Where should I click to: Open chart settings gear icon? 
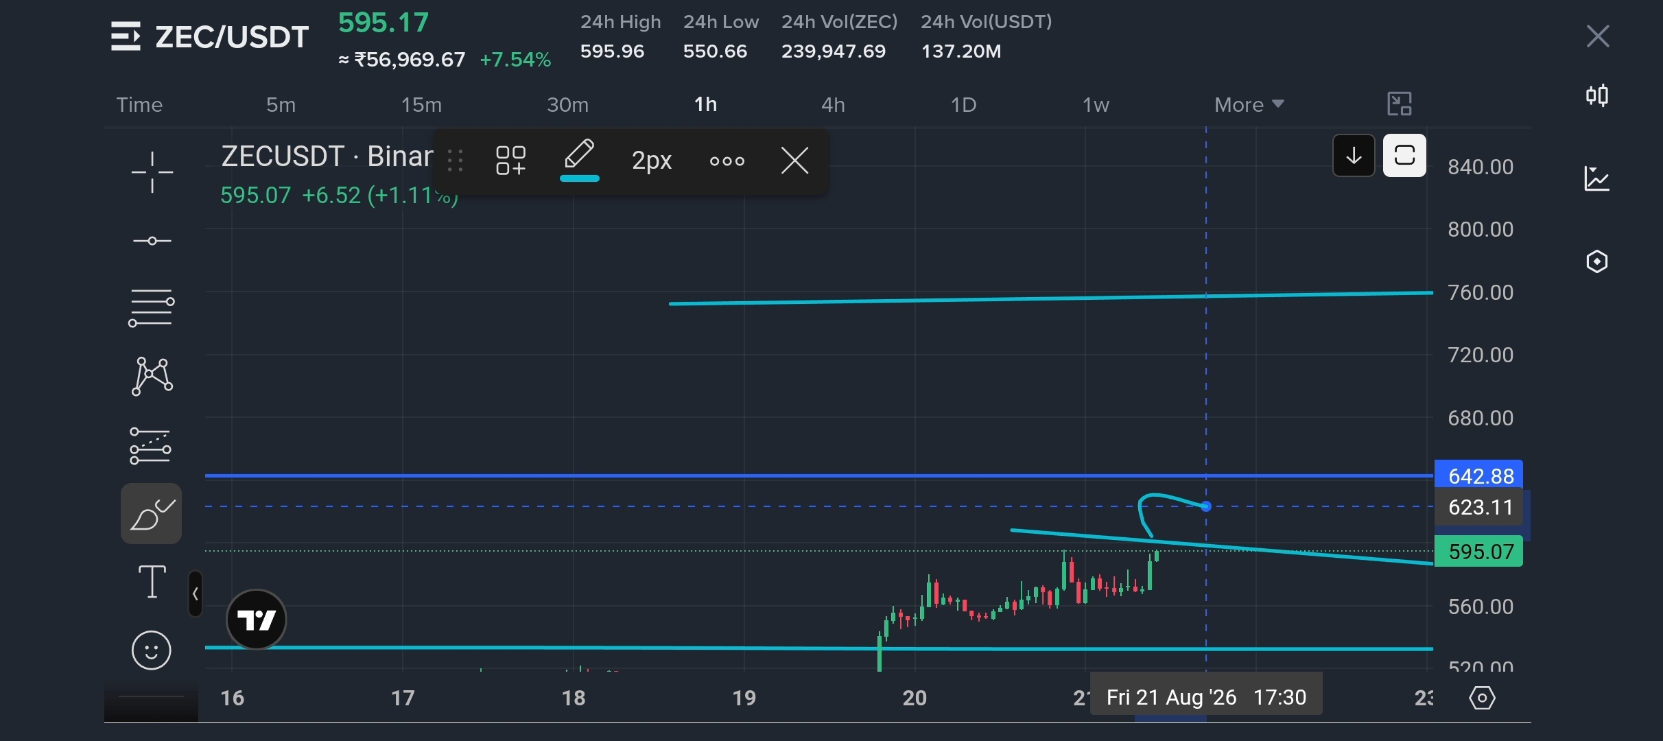tap(1482, 698)
